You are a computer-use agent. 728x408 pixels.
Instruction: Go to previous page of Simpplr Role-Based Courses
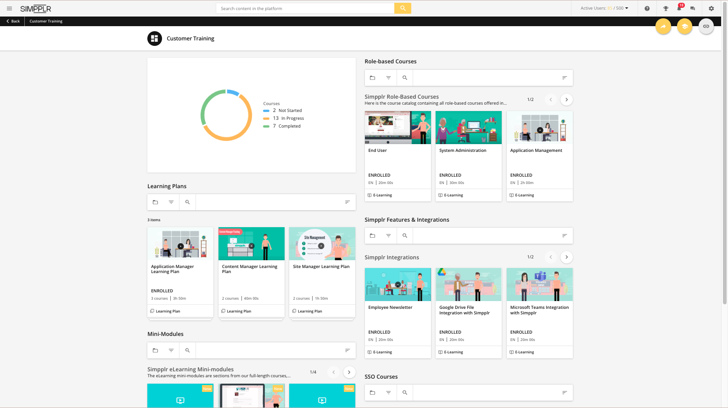[551, 100]
